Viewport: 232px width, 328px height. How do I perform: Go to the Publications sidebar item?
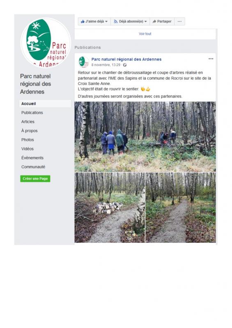pos(32,112)
